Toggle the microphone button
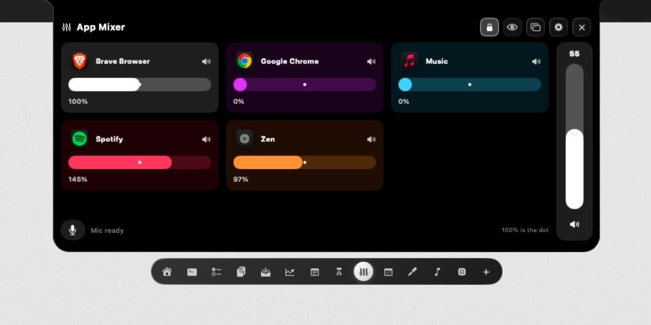Screen dimensions: 651x325 tap(73, 230)
